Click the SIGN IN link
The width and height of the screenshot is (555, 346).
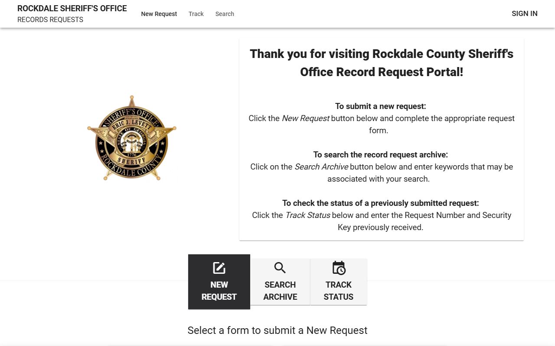click(525, 13)
